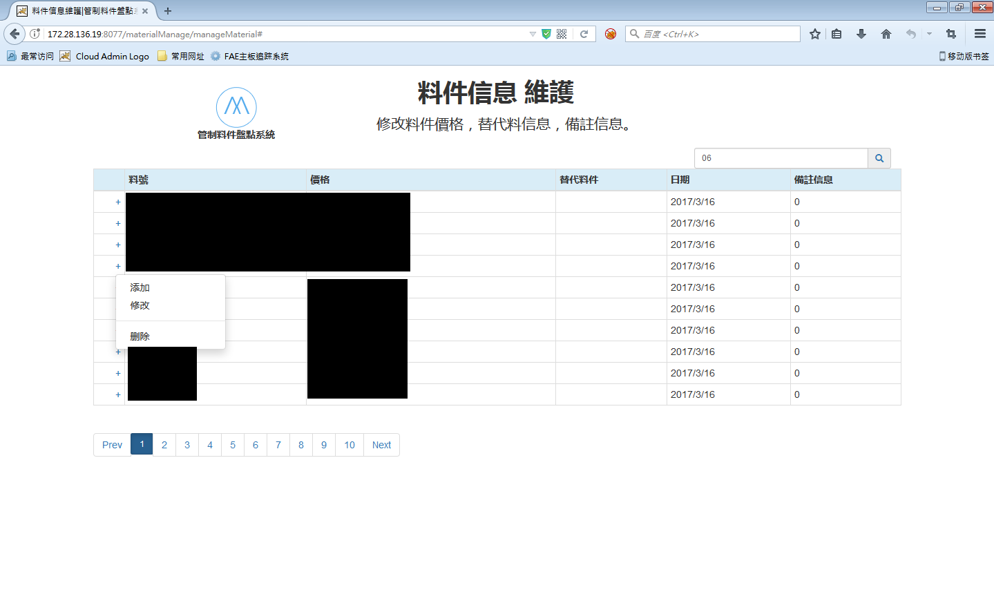Open the address bar history dropdown arrow
This screenshot has height=592, width=994.
533,34
